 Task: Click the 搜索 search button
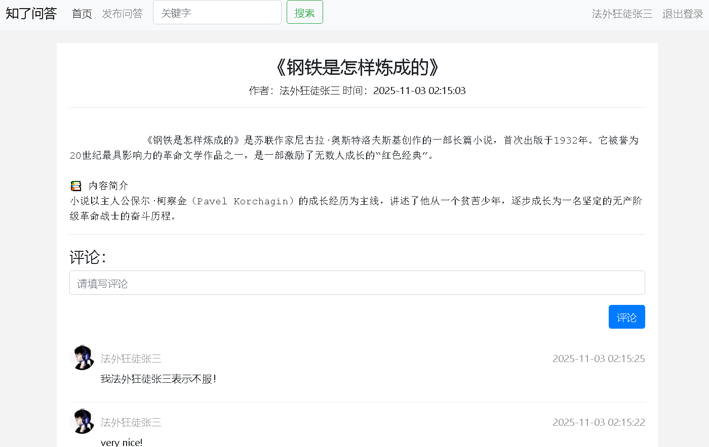click(x=304, y=12)
